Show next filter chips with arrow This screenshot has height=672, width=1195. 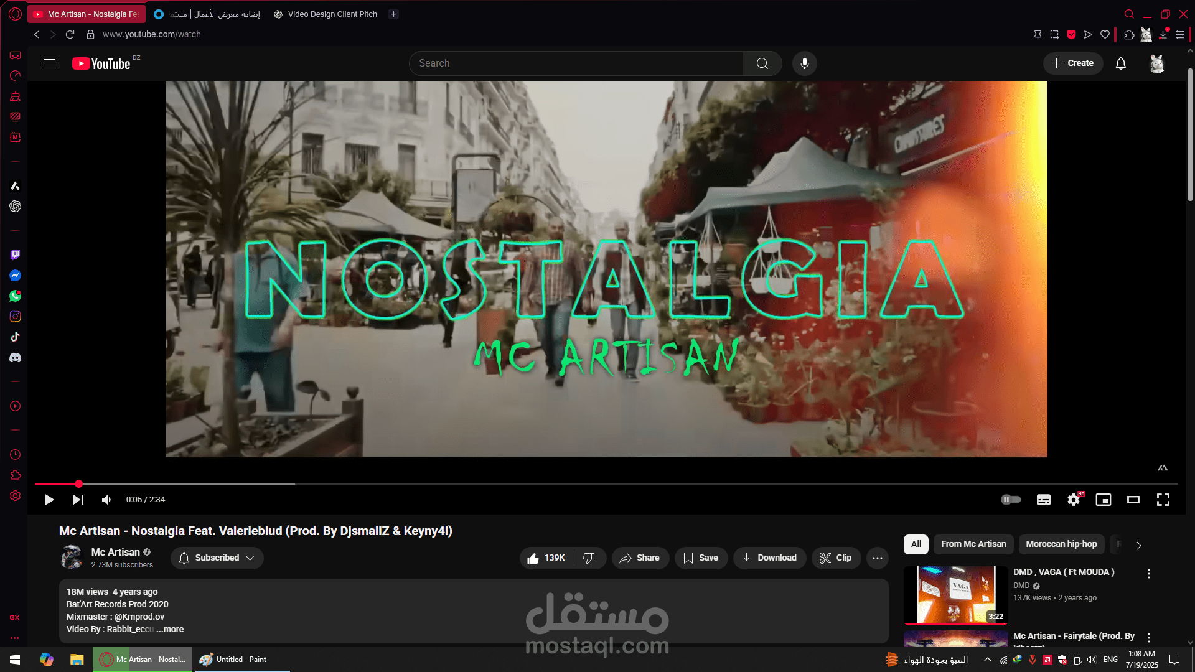[1139, 545]
